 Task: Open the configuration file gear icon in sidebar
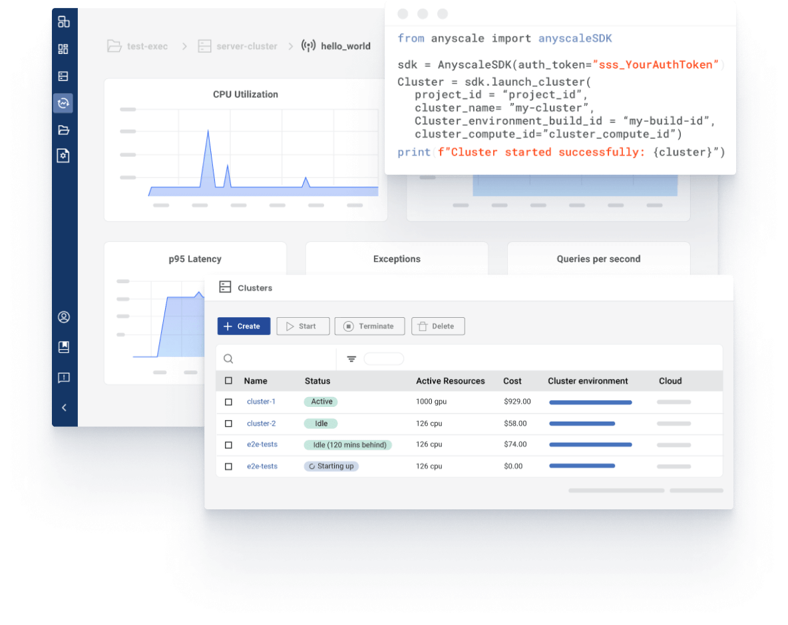pos(63,156)
